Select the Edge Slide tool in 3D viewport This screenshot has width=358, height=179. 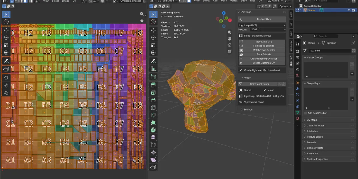click(153, 145)
